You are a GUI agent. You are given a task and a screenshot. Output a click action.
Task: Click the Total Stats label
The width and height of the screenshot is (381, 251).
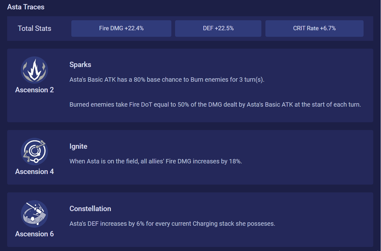35,28
